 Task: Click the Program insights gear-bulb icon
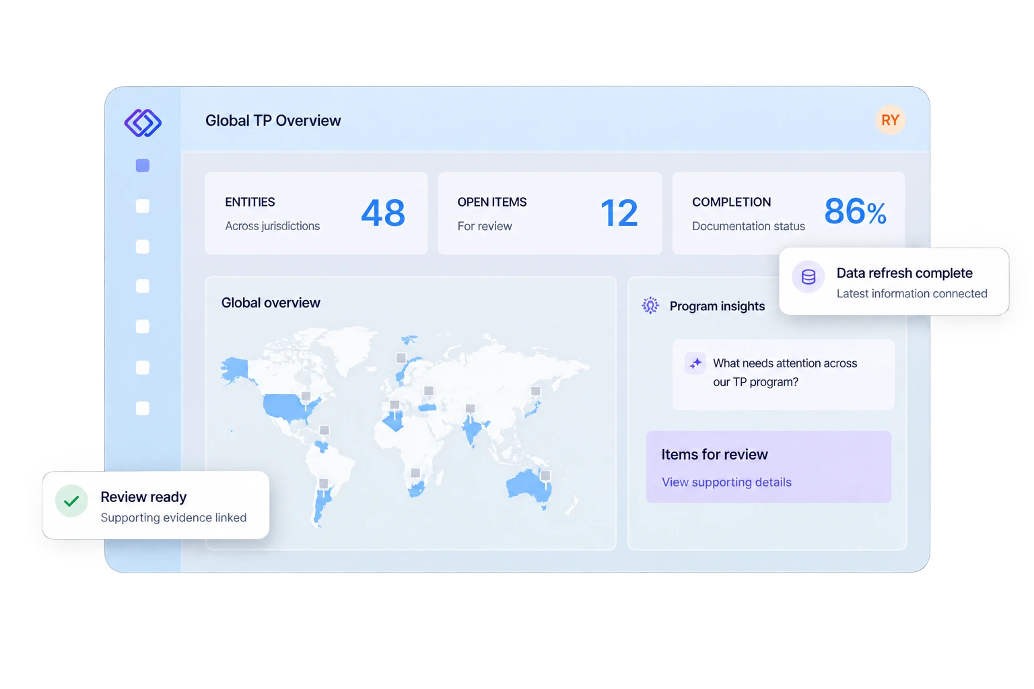[x=650, y=305]
